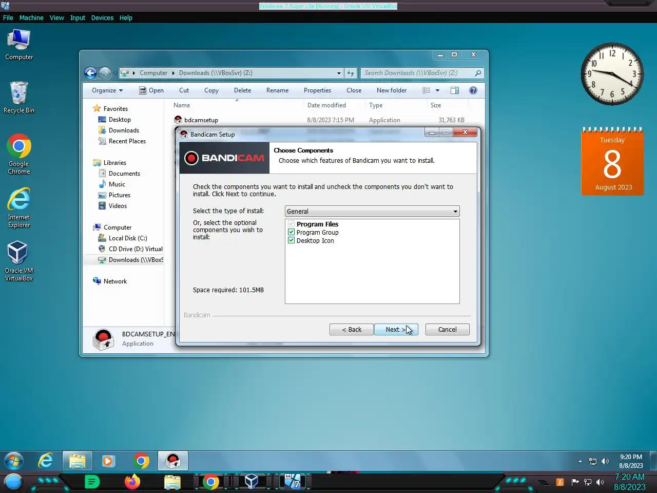Click the Computer desktop icon
Screen dimensions: 657x493
pos(19,45)
